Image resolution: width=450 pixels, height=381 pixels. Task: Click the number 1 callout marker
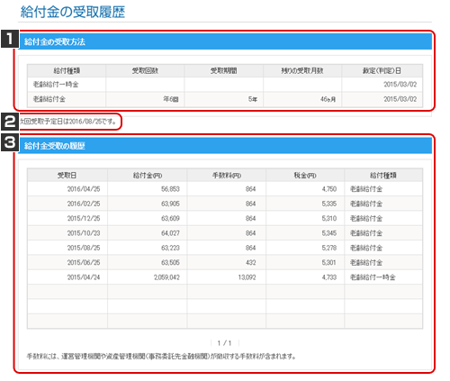(x=10, y=39)
